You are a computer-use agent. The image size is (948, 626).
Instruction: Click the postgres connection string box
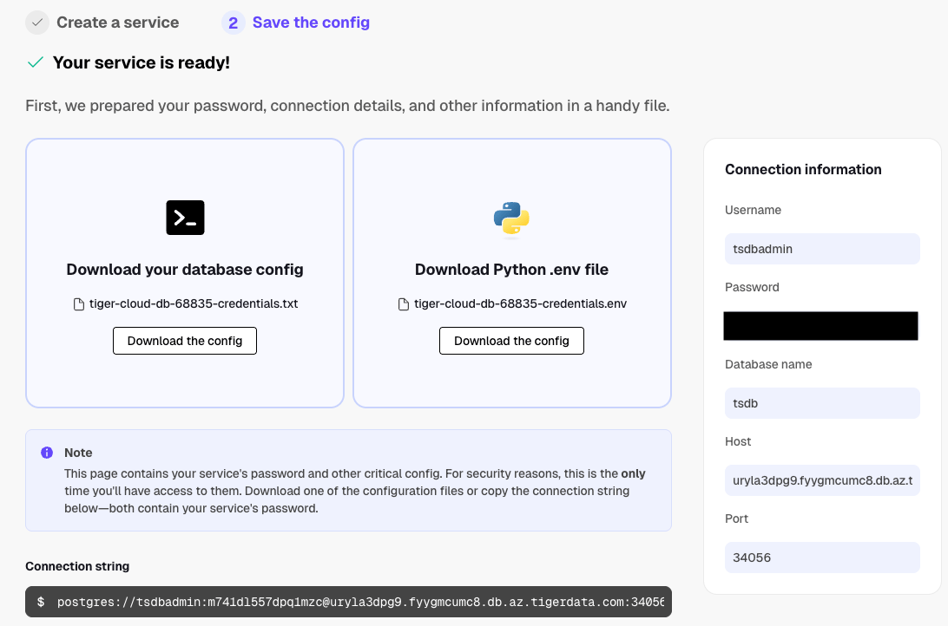(x=348, y=602)
